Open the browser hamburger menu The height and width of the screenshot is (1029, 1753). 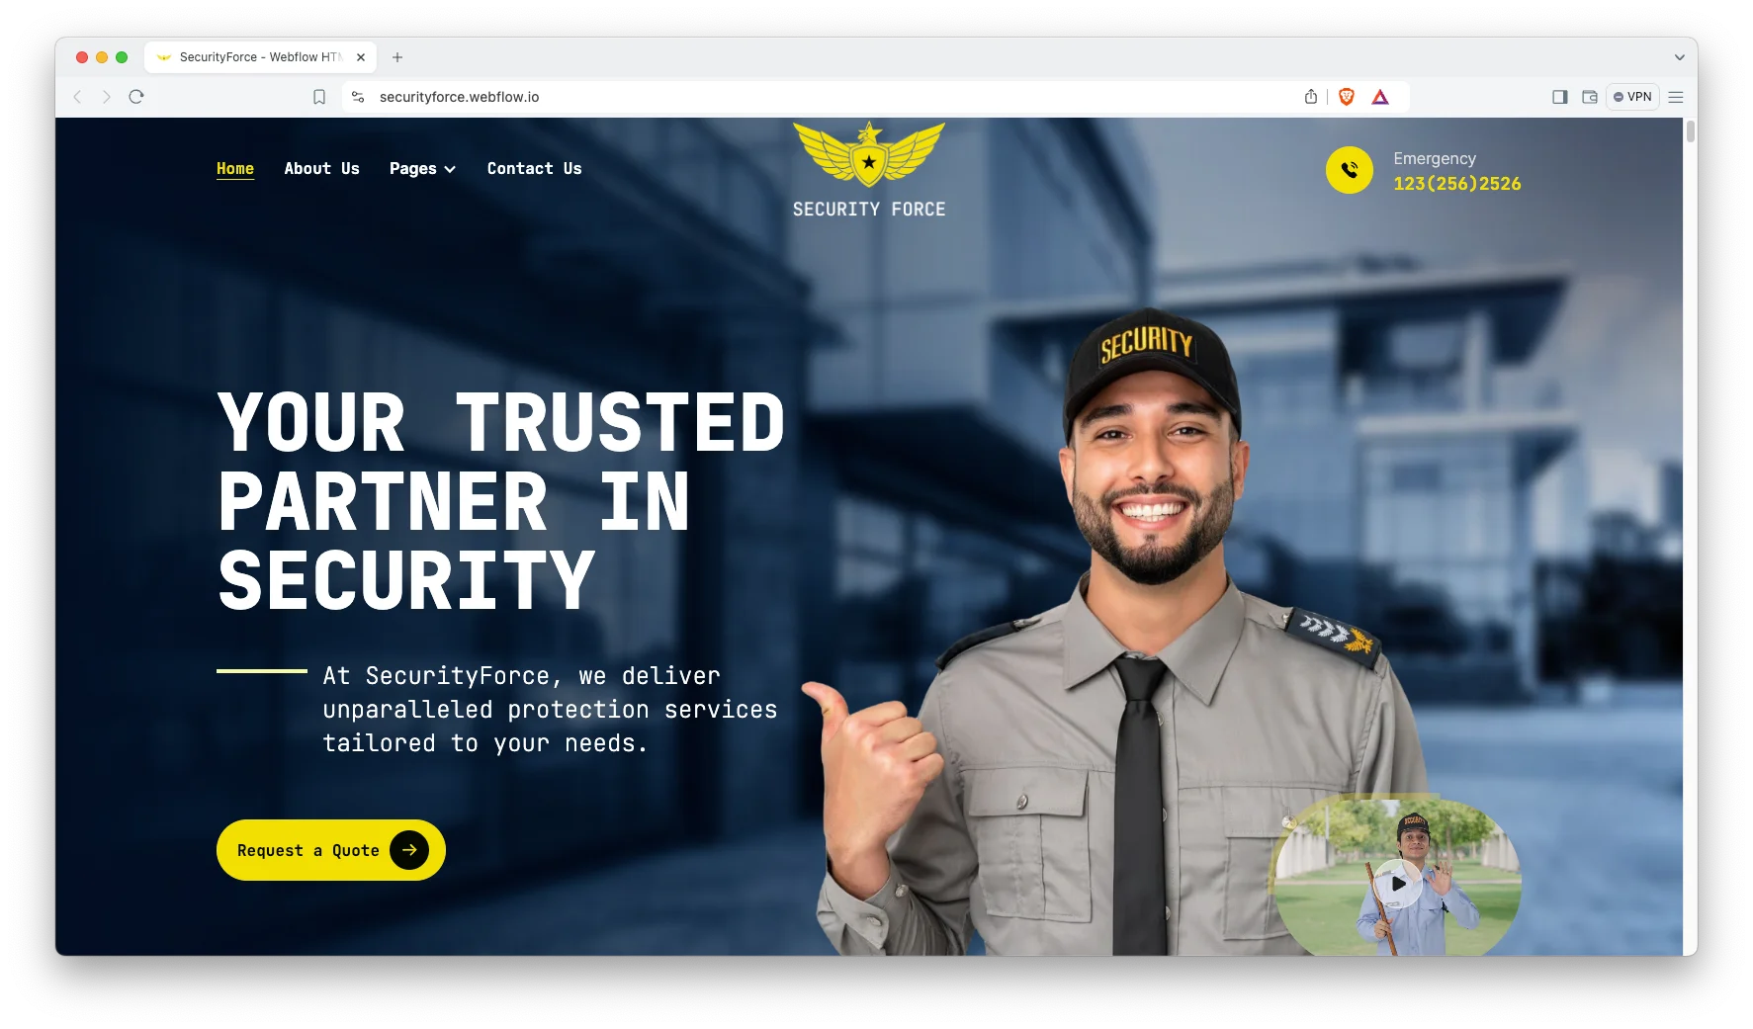[x=1676, y=97]
